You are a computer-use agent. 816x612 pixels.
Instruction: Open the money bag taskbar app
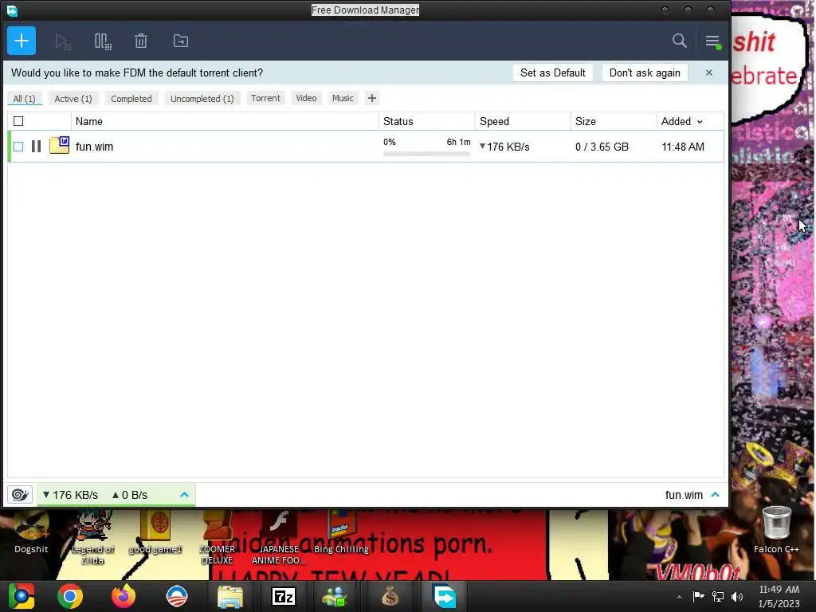[x=390, y=596]
